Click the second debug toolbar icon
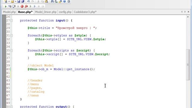The width and height of the screenshot is (192, 108). click(x=10, y=6)
